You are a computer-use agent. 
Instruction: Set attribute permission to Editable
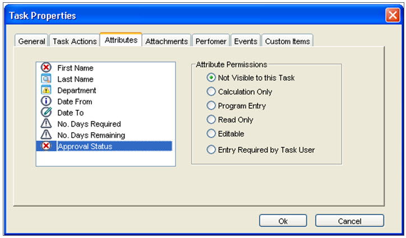tap(211, 133)
